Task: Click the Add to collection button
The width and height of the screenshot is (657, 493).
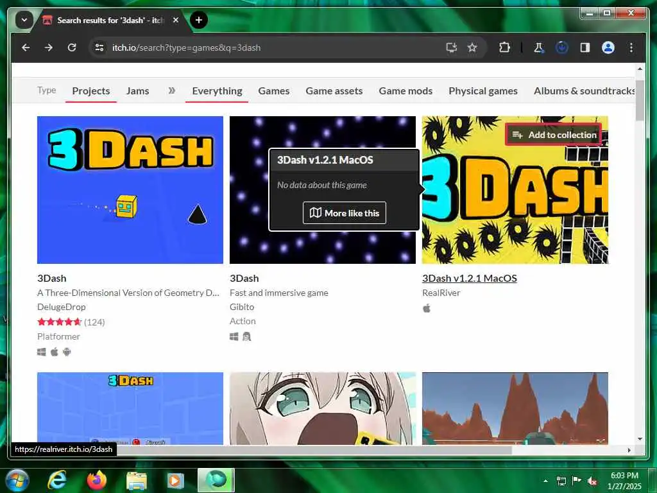Action: click(x=554, y=135)
